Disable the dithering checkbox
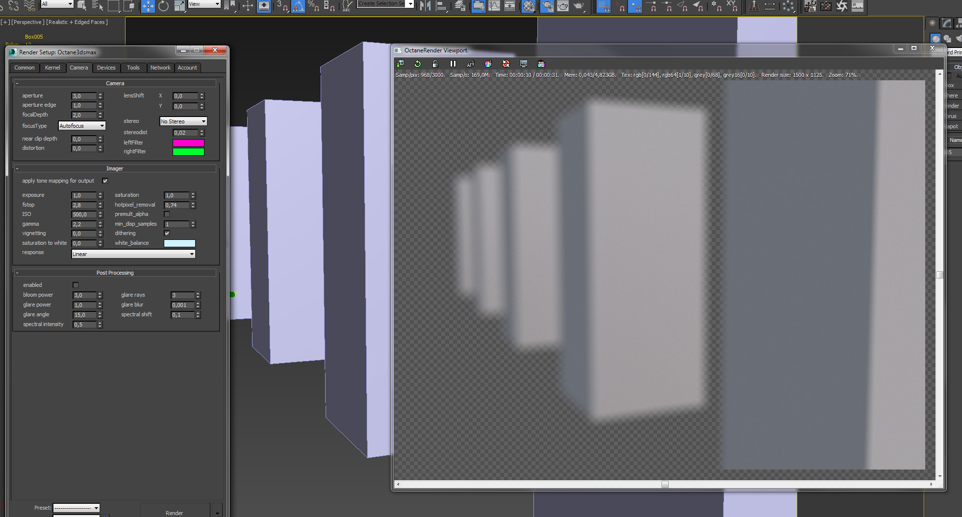This screenshot has width=962, height=517. pyautogui.click(x=167, y=233)
